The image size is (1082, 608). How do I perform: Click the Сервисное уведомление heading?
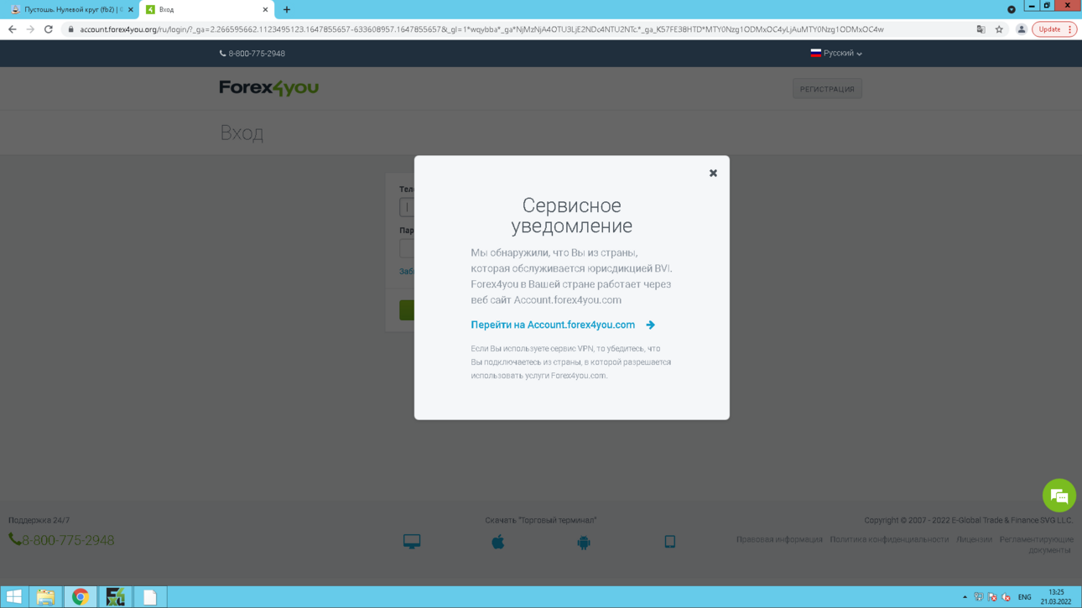coord(571,216)
